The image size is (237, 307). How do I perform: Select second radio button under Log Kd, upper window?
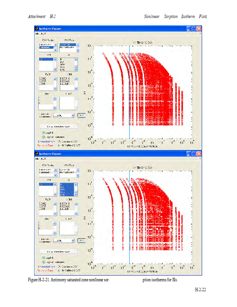point(44,137)
